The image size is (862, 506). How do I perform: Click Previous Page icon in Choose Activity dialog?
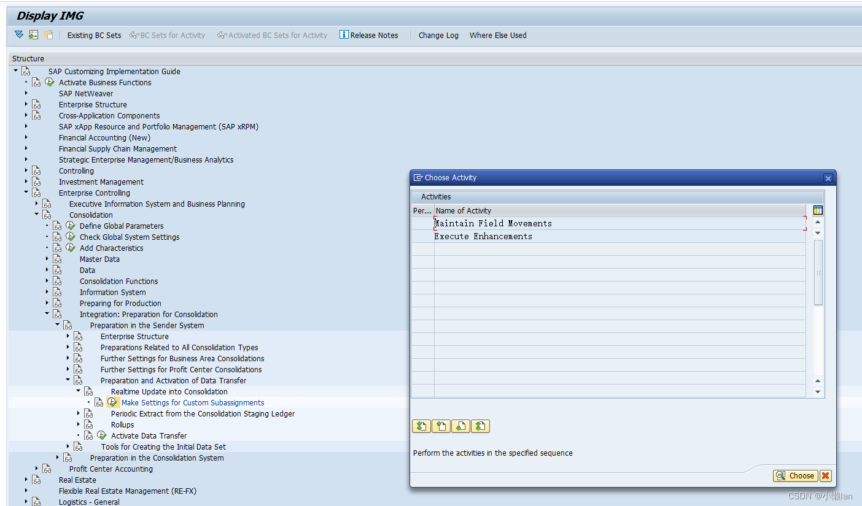tap(441, 426)
